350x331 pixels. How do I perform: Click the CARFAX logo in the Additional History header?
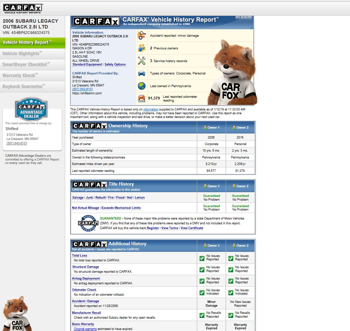[x=90, y=244]
